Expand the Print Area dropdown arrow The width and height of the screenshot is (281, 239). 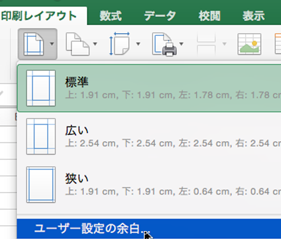pyautogui.click(x=182, y=44)
